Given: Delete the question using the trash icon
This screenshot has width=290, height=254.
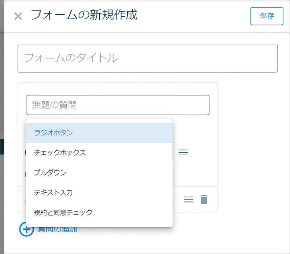Looking at the screenshot, I should tap(204, 199).
